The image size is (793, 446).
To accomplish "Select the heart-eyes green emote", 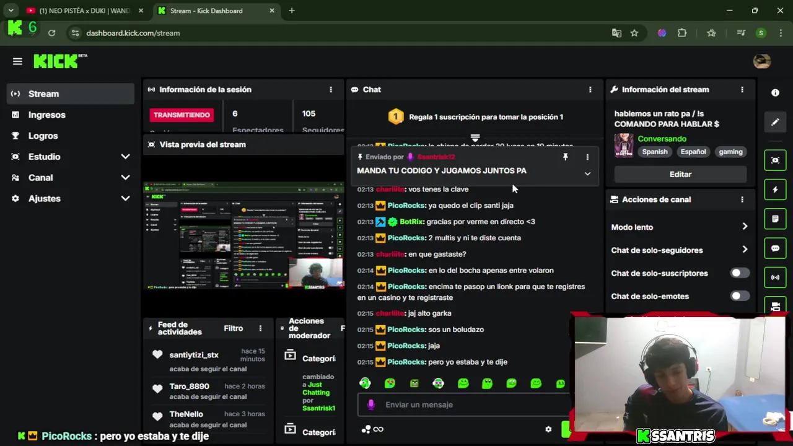I will click(390, 383).
